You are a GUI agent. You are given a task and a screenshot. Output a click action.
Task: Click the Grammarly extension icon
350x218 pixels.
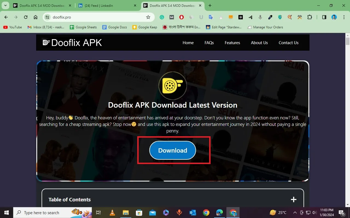coord(162,17)
